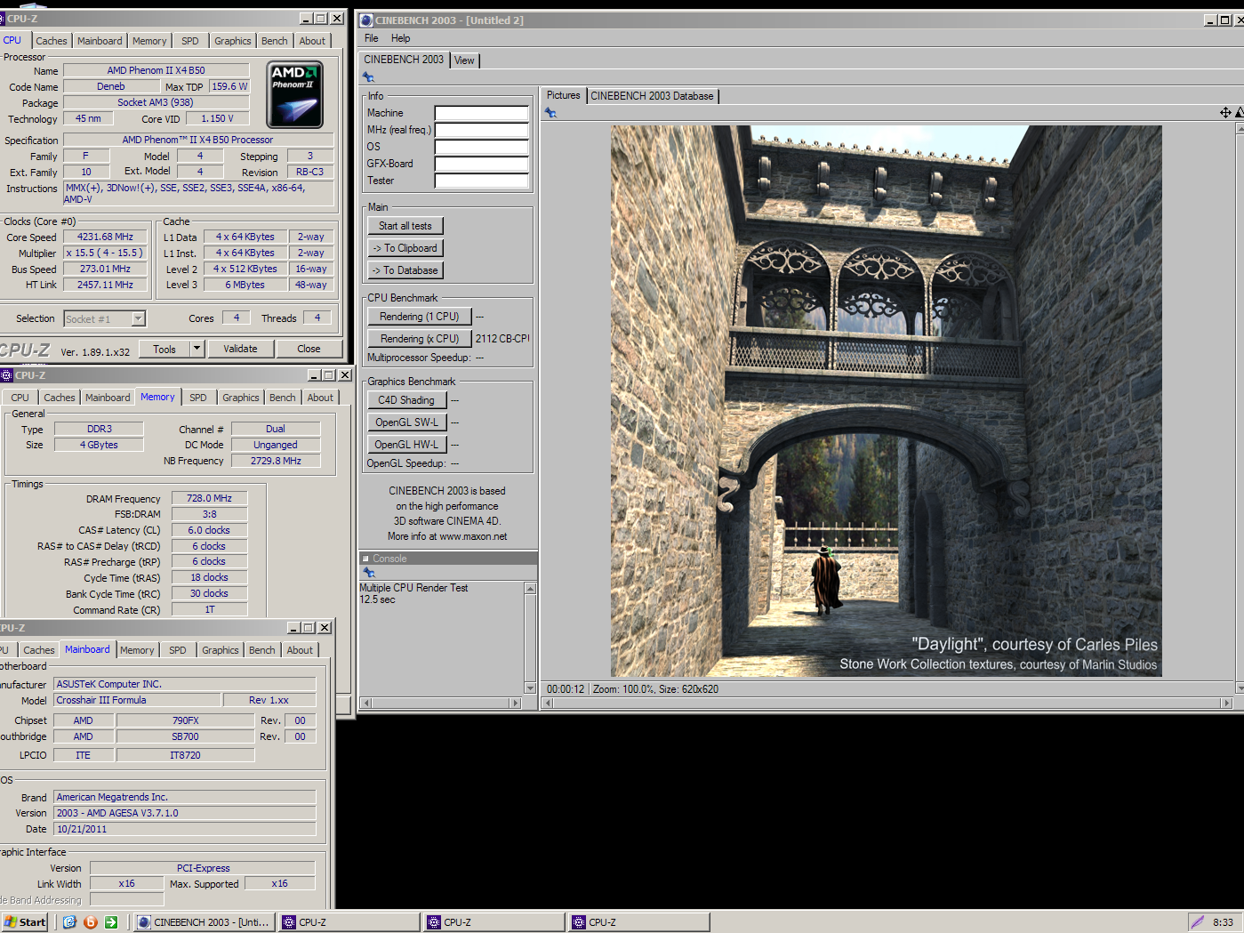Viewport: 1244px width, 933px height.
Task: Click into the Machine input field
Action: 481,113
